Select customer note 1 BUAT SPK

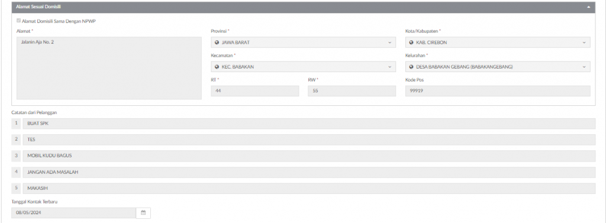point(309,124)
